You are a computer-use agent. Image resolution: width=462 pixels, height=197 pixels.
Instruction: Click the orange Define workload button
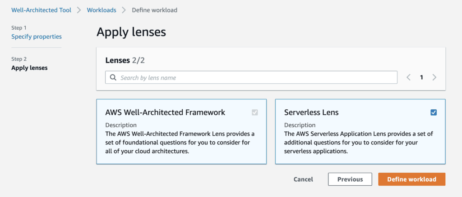tap(411, 179)
